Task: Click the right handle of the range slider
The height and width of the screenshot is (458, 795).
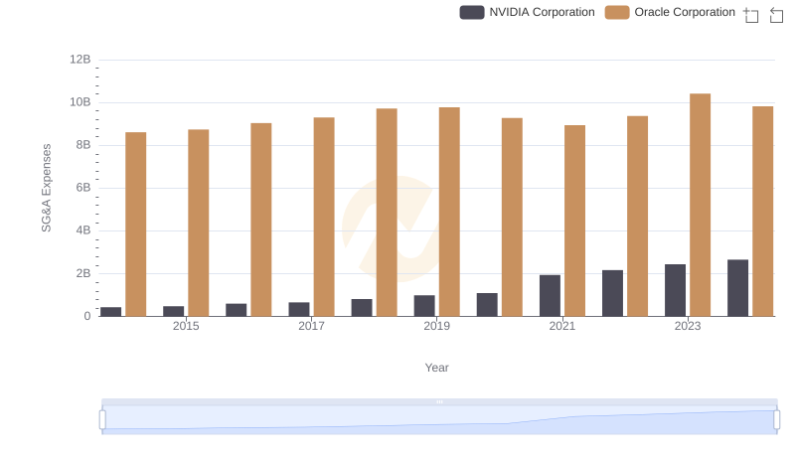Action: click(x=777, y=420)
